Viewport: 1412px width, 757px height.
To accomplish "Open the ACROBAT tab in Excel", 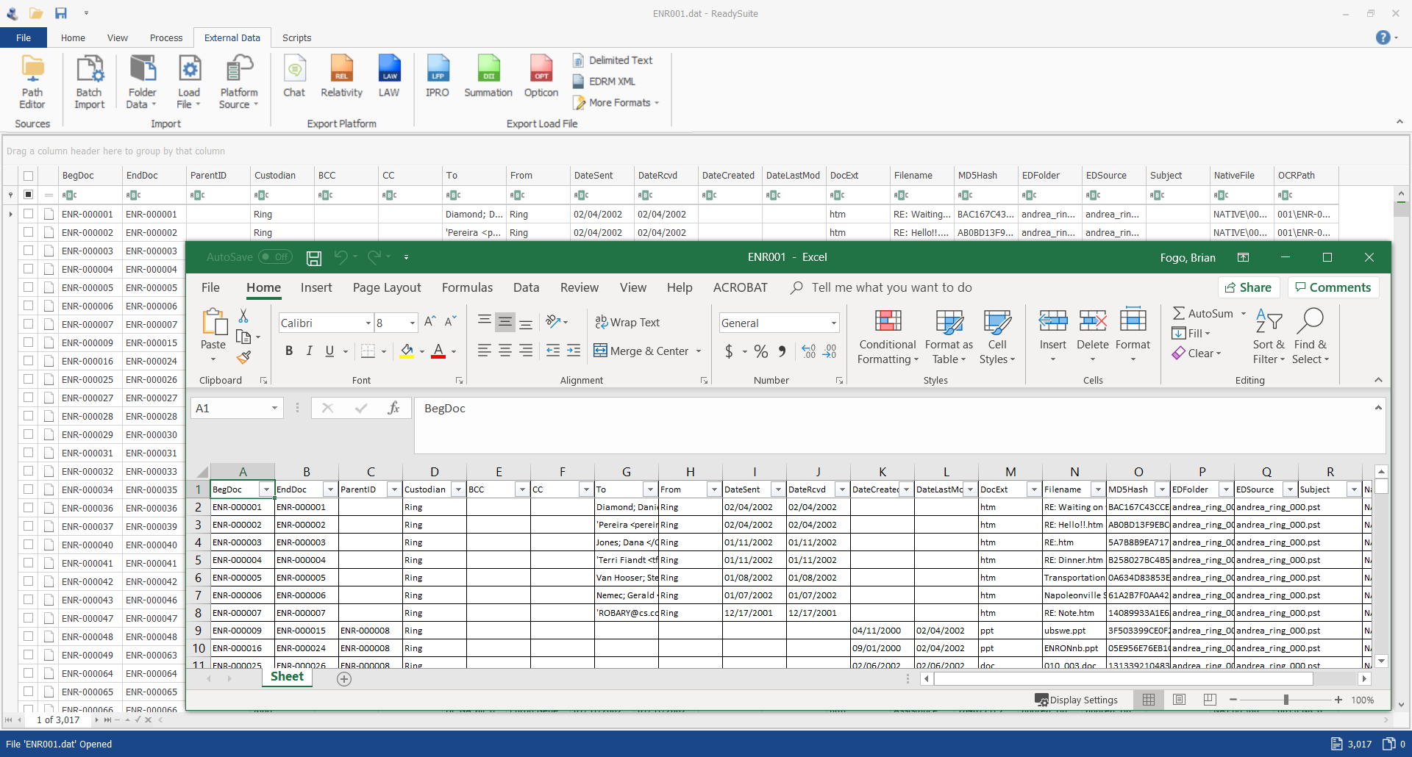I will tap(740, 287).
